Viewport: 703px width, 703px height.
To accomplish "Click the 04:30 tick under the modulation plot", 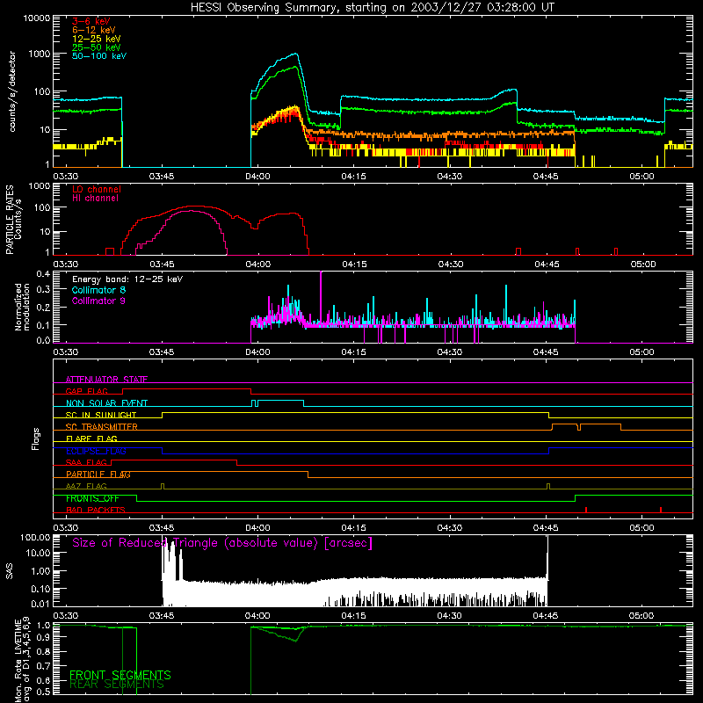I will click(450, 352).
